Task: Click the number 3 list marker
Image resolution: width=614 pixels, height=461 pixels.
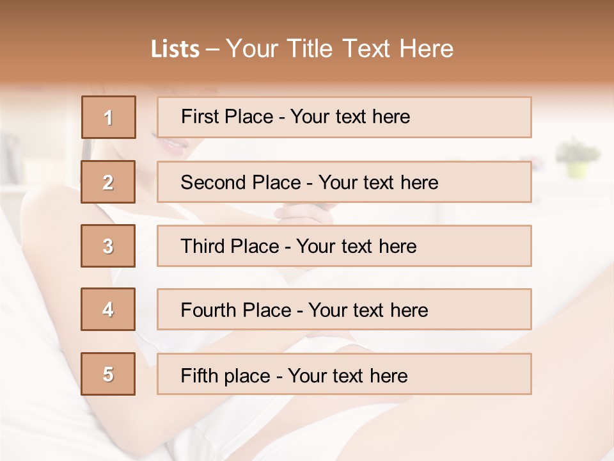Action: tap(108, 246)
